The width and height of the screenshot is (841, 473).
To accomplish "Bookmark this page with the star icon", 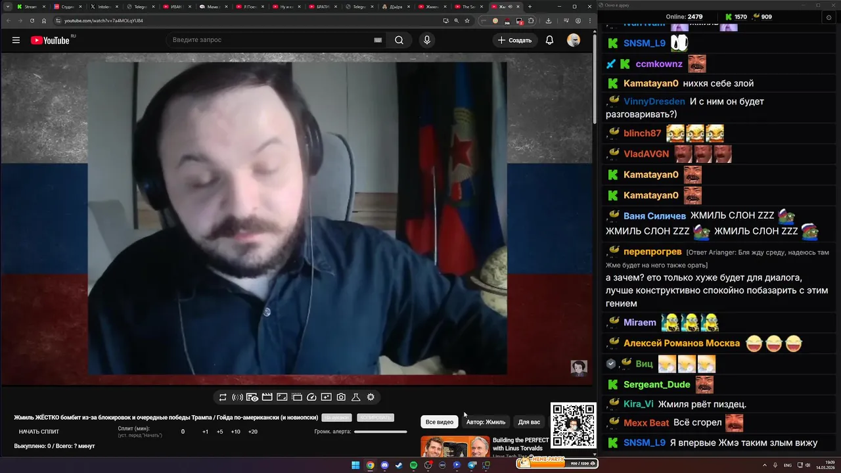I will click(x=467, y=20).
